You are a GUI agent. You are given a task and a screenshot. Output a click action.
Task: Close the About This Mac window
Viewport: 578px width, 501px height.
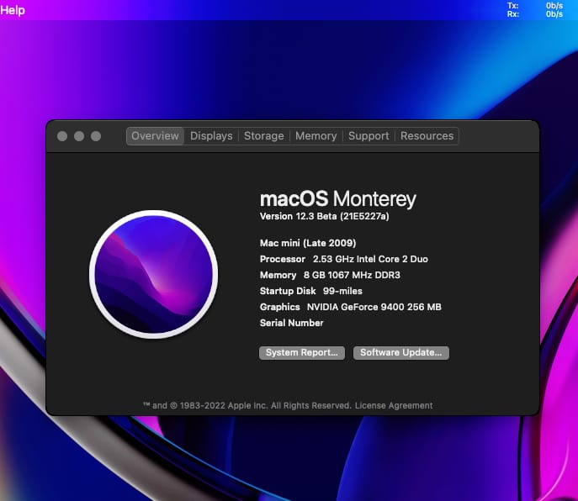(x=62, y=136)
